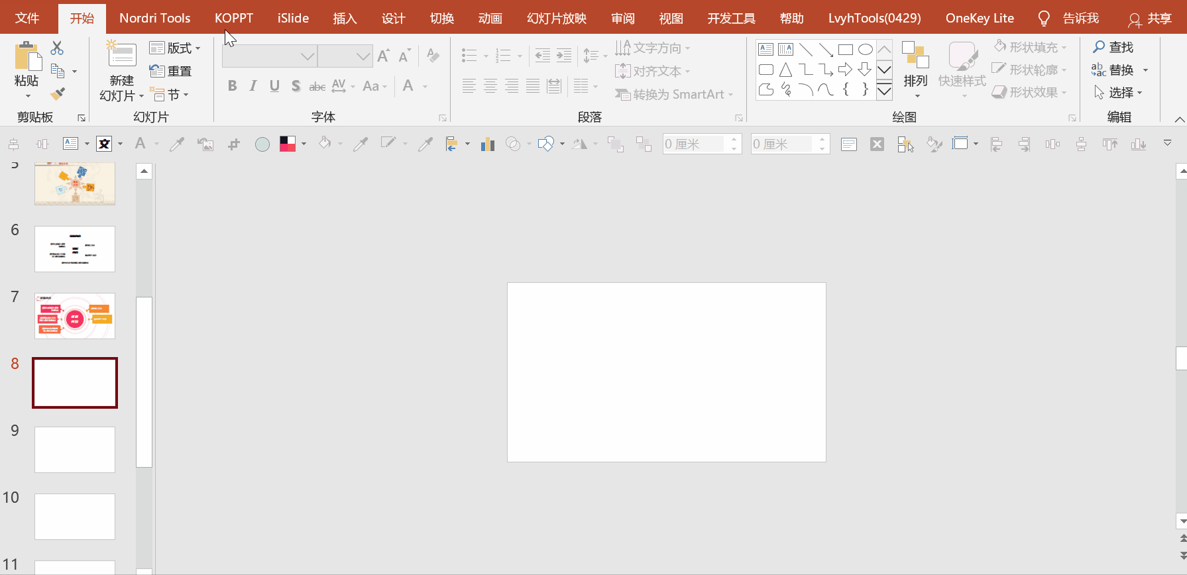
Task: Open the font size combo box
Action: coord(345,56)
